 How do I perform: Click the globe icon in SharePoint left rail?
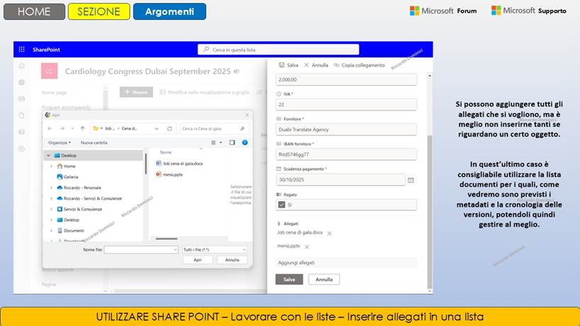point(22,82)
